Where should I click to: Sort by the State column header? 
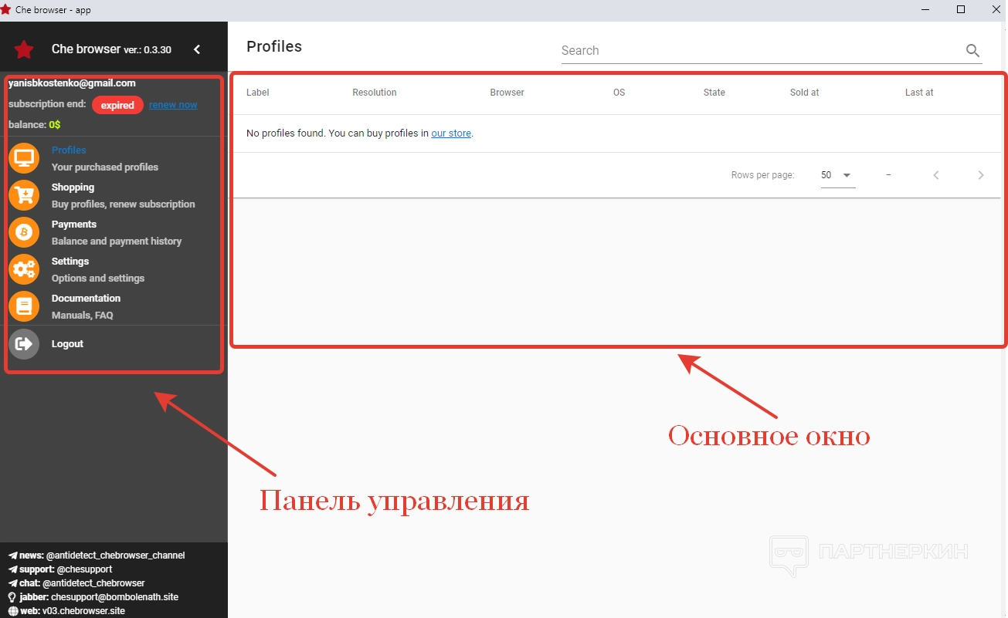click(x=714, y=93)
